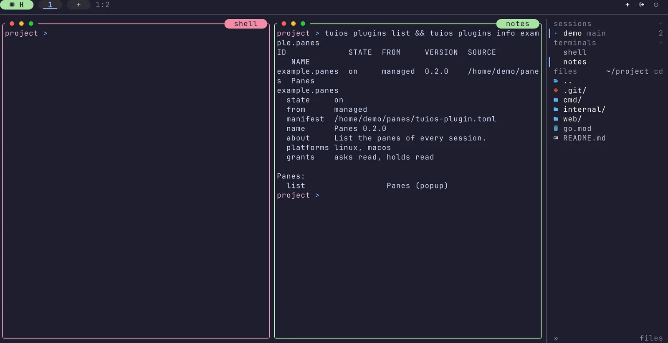
Task: Click the folder icon beside internal/
Action: point(556,110)
